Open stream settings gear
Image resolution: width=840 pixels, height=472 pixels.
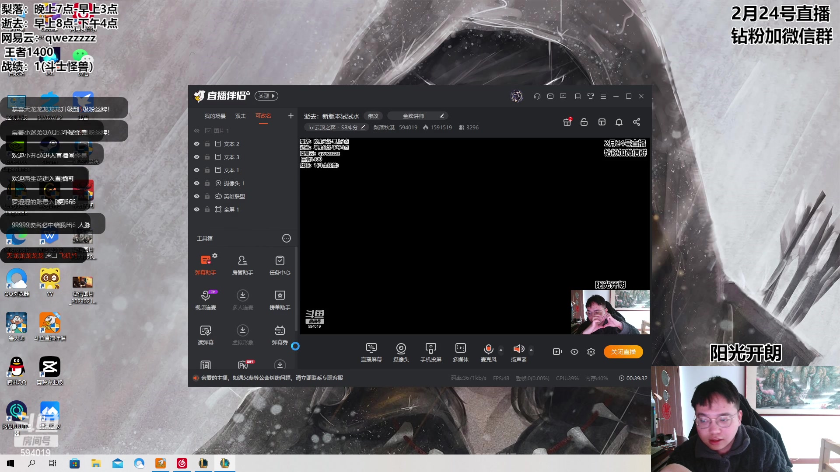tap(591, 352)
